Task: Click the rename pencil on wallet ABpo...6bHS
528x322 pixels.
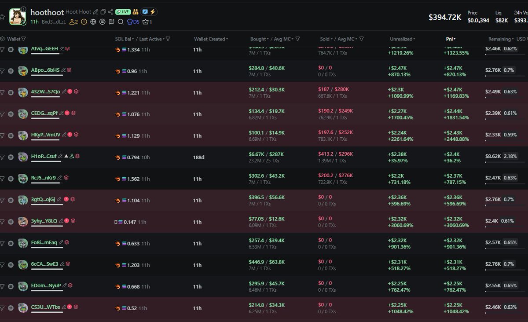Action: pos(63,70)
